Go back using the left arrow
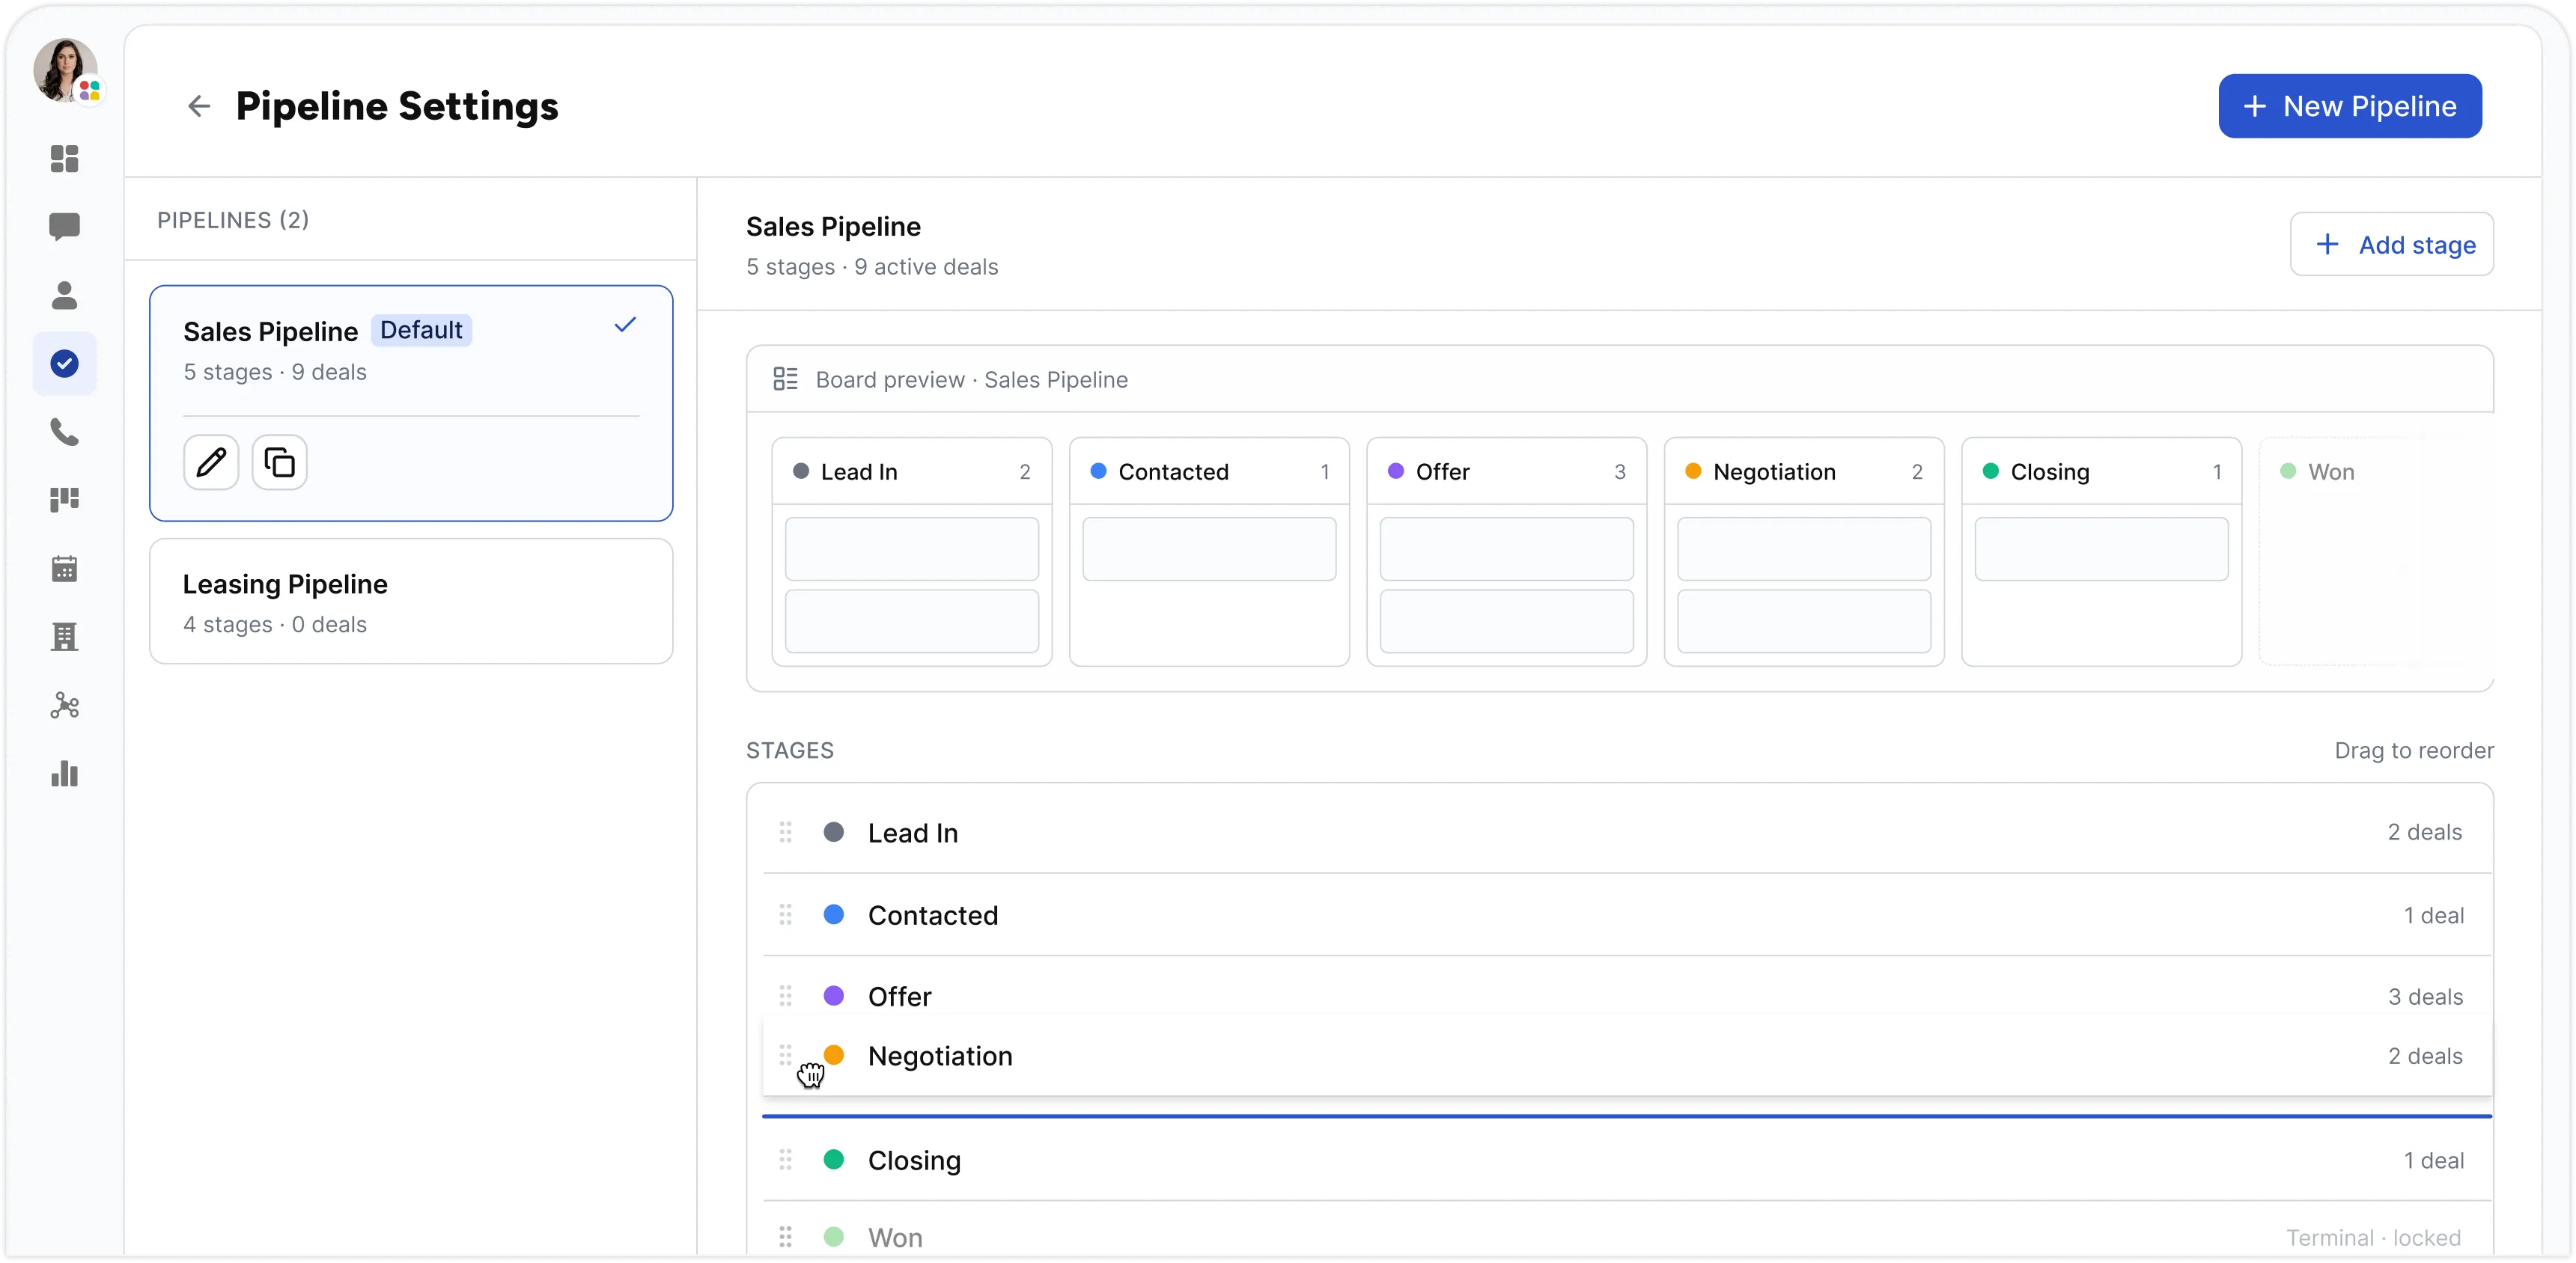 click(199, 106)
